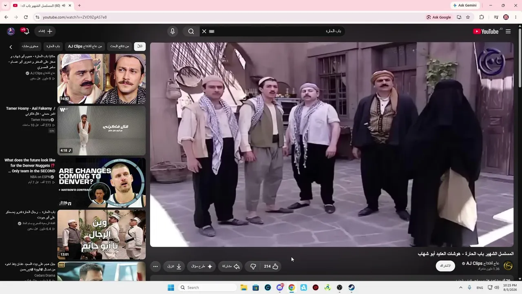522x294 pixels.
Task: Open the Chrome profile avatar
Action: (x=506, y=17)
